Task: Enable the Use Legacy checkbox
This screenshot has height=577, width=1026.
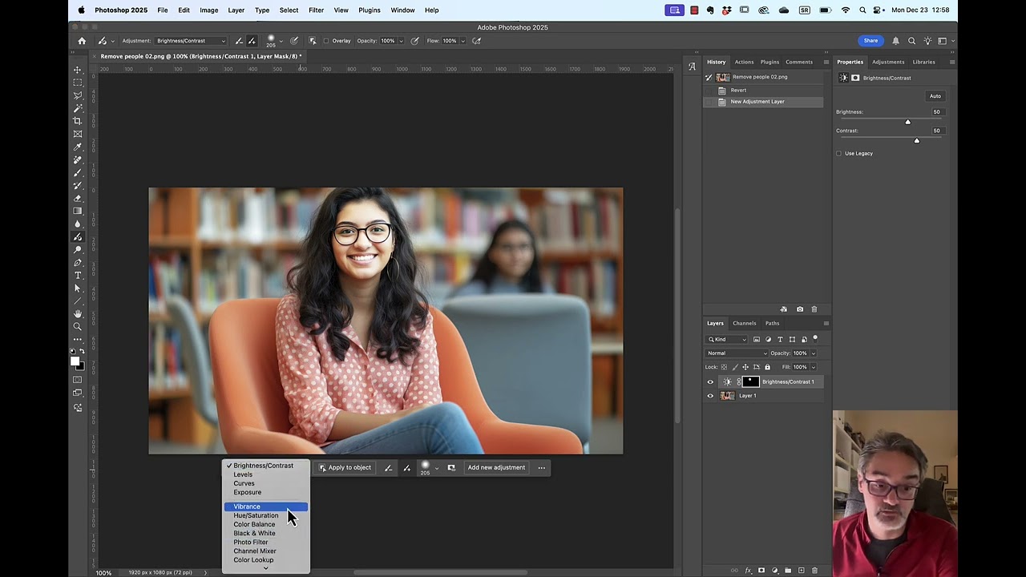Action: click(839, 153)
